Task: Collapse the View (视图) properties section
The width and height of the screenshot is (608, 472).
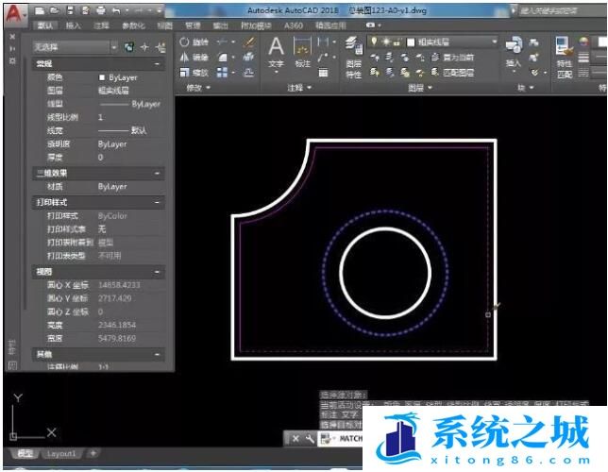Action: coord(157,272)
